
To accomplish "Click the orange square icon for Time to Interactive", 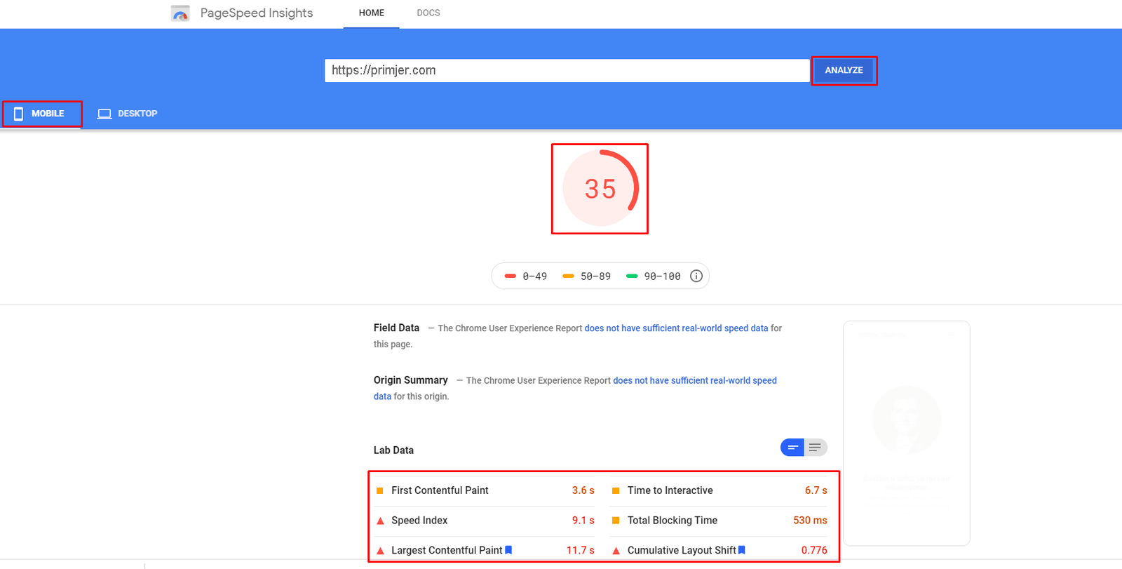I will pyautogui.click(x=616, y=490).
